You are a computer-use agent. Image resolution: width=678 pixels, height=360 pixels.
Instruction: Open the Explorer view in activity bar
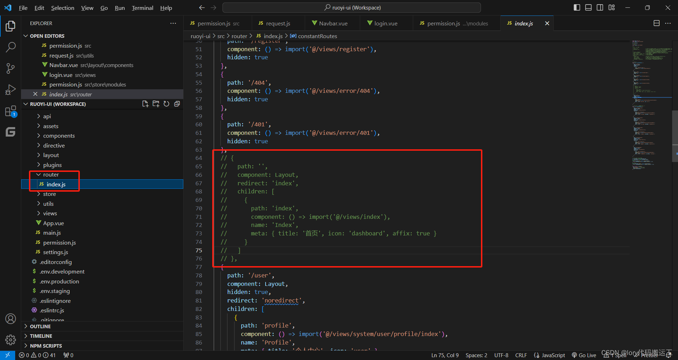(x=11, y=26)
